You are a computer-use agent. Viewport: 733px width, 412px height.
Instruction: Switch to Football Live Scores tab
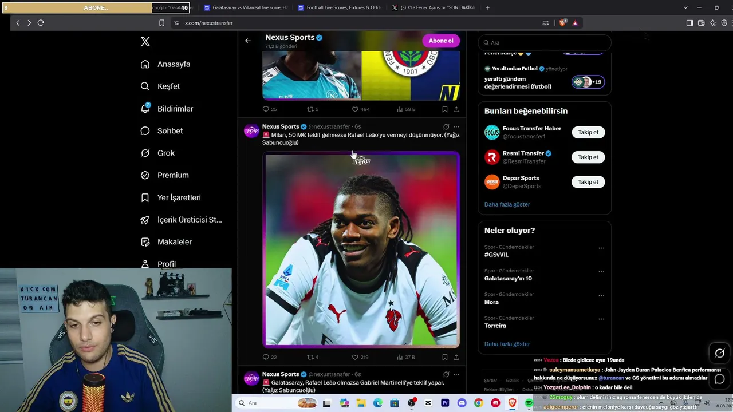[x=338, y=7]
